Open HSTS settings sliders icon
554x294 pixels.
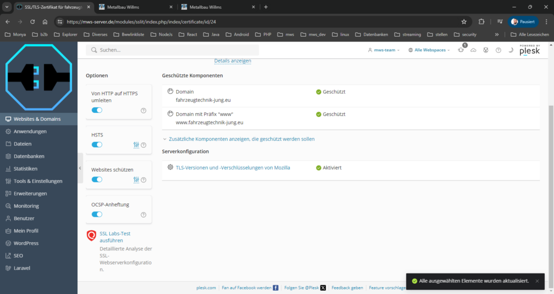[x=136, y=145]
